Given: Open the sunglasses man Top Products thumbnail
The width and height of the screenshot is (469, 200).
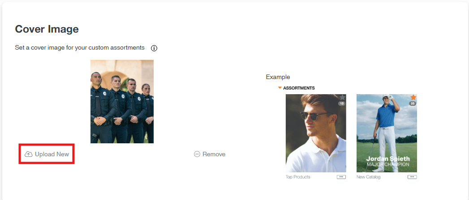Looking at the screenshot, I should pyautogui.click(x=315, y=134).
